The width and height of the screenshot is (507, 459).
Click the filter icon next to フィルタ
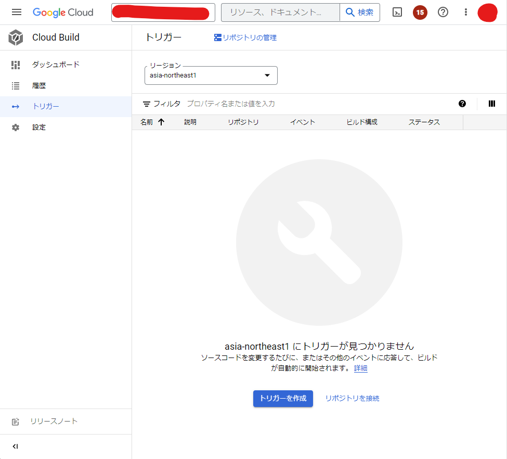[x=147, y=104]
